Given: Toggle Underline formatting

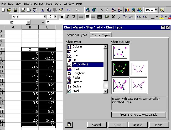Looking at the screenshot, I should pos(74,16).
